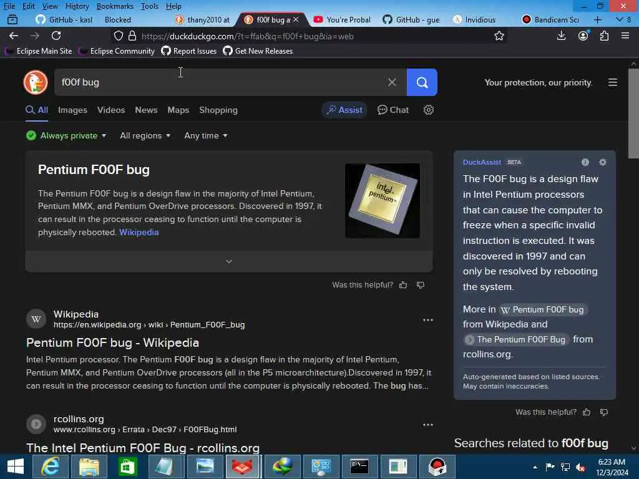
Task: Open the All regions dropdown
Action: 145,135
